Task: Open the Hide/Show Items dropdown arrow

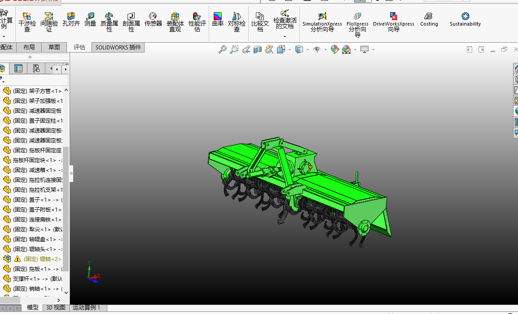Action: (x=325, y=49)
